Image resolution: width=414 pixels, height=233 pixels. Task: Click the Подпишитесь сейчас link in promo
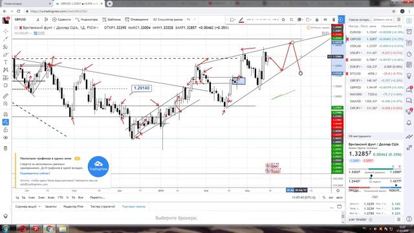[35, 173]
